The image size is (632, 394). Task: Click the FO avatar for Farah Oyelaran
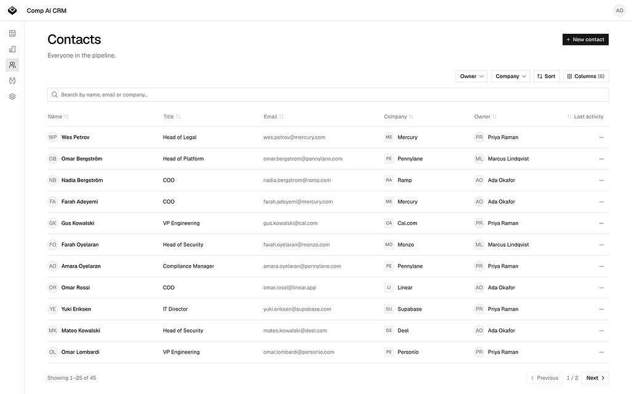pyautogui.click(x=53, y=245)
